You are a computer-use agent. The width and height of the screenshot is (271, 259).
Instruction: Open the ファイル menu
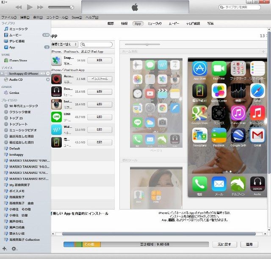point(9,17)
